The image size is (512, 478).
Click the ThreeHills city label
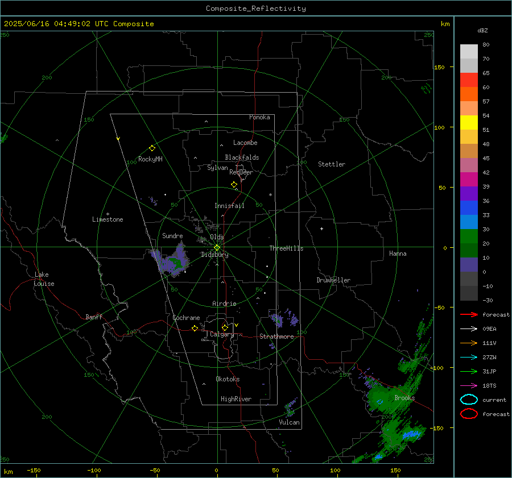pos(286,248)
